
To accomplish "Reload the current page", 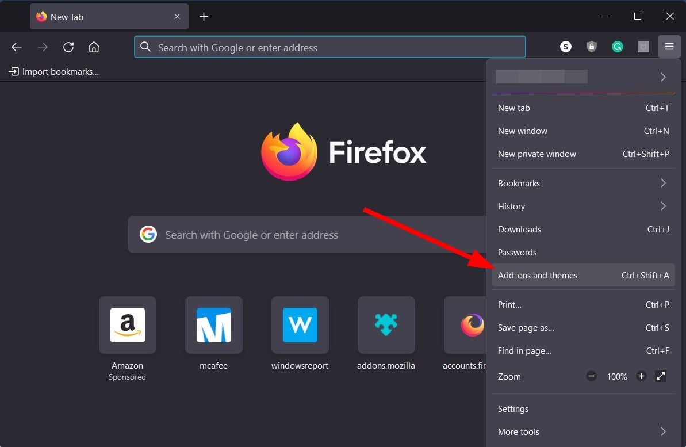I will 68,47.
